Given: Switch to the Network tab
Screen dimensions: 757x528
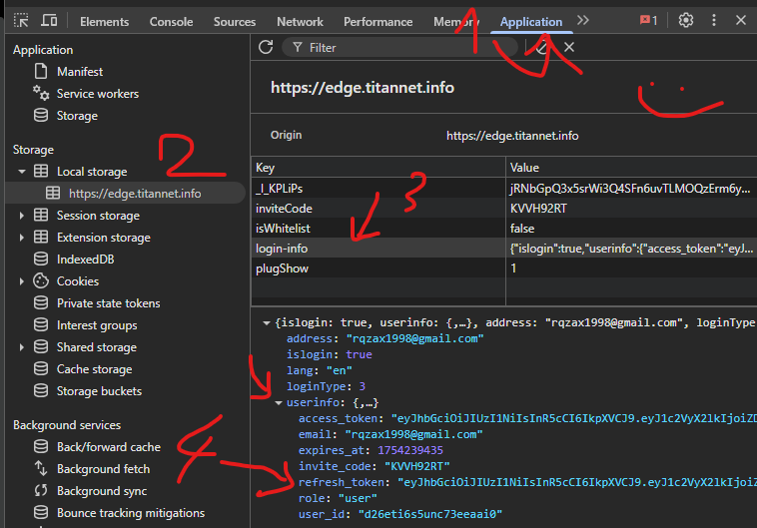Looking at the screenshot, I should coord(300,22).
